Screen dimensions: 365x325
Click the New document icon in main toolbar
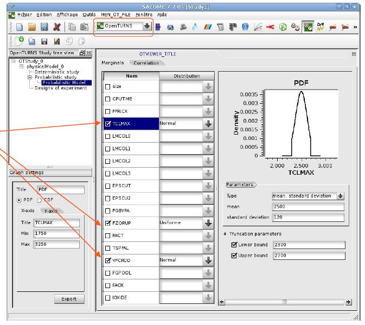(20, 27)
